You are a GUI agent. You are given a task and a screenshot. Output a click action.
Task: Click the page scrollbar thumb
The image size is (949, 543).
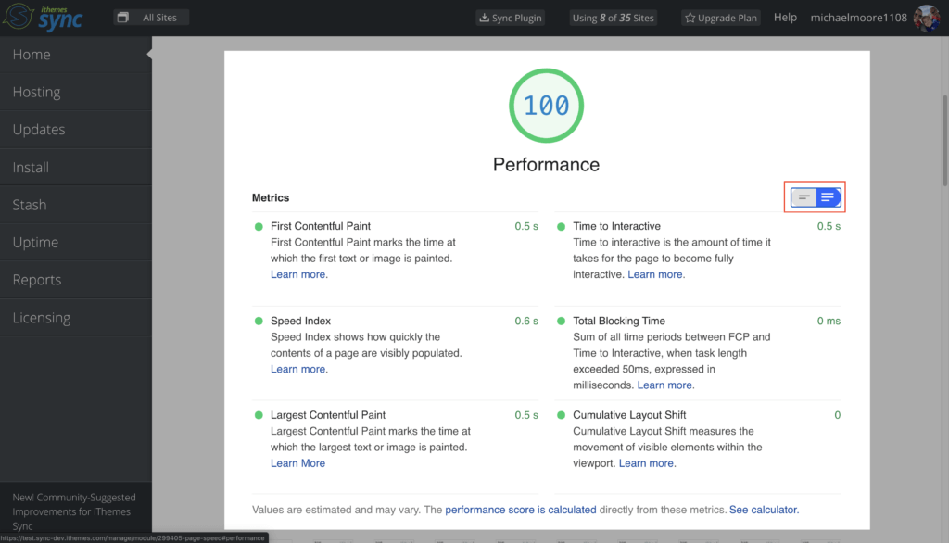[944, 141]
